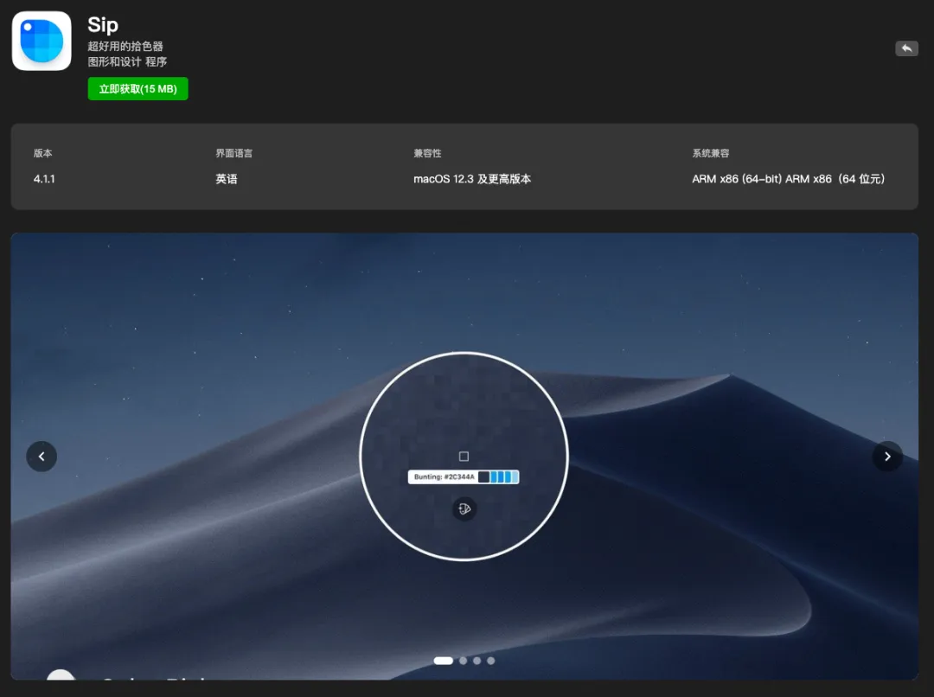
Task: Click the 超好用的拾色器 subtitle
Action: (125, 46)
